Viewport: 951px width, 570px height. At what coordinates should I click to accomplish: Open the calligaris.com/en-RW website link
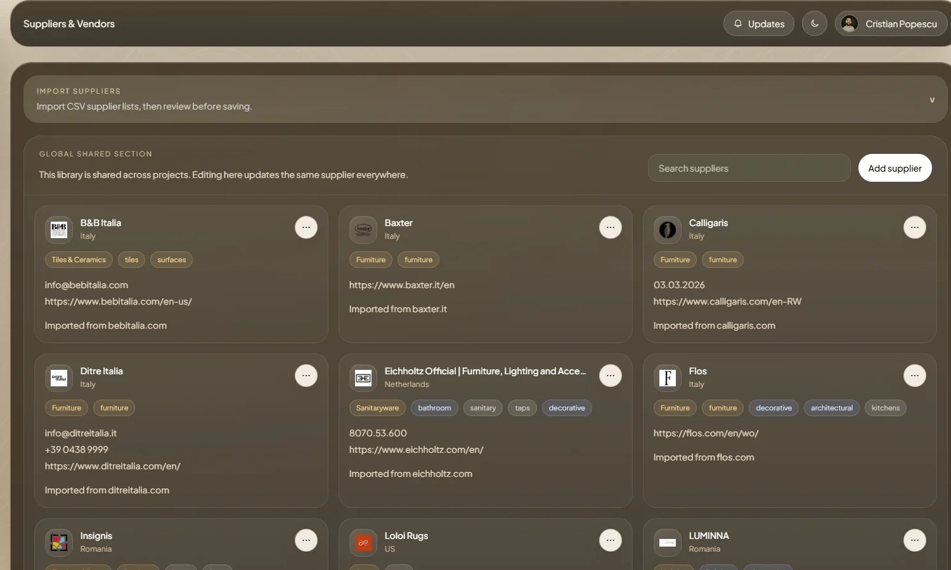pos(727,301)
